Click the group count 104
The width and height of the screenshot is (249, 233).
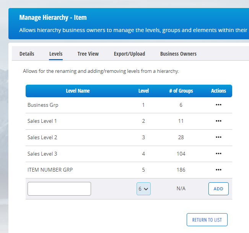[x=181, y=154]
